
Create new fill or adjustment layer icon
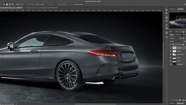183,100
